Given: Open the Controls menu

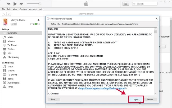Looking at the screenshot, I should point(23,9).
